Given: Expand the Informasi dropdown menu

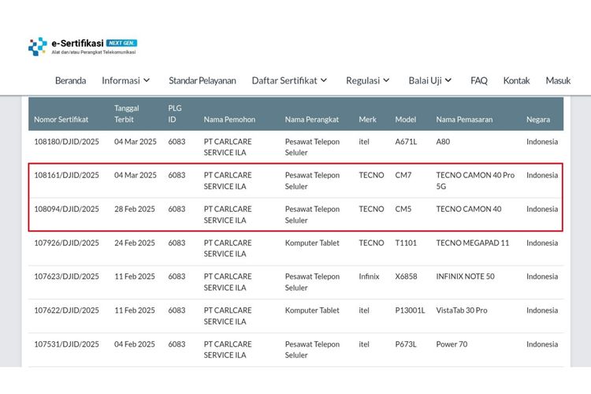Looking at the screenshot, I should [x=125, y=80].
